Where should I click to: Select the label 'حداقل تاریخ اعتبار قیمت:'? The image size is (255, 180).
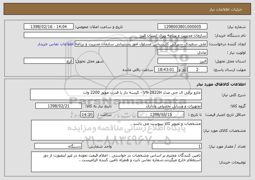(x=225, y=115)
